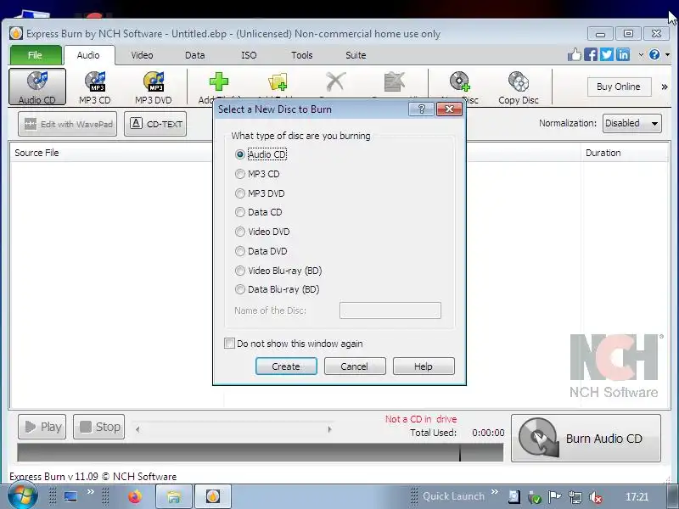Select the Video DVD radio button
This screenshot has height=509, width=679.
coord(240,232)
